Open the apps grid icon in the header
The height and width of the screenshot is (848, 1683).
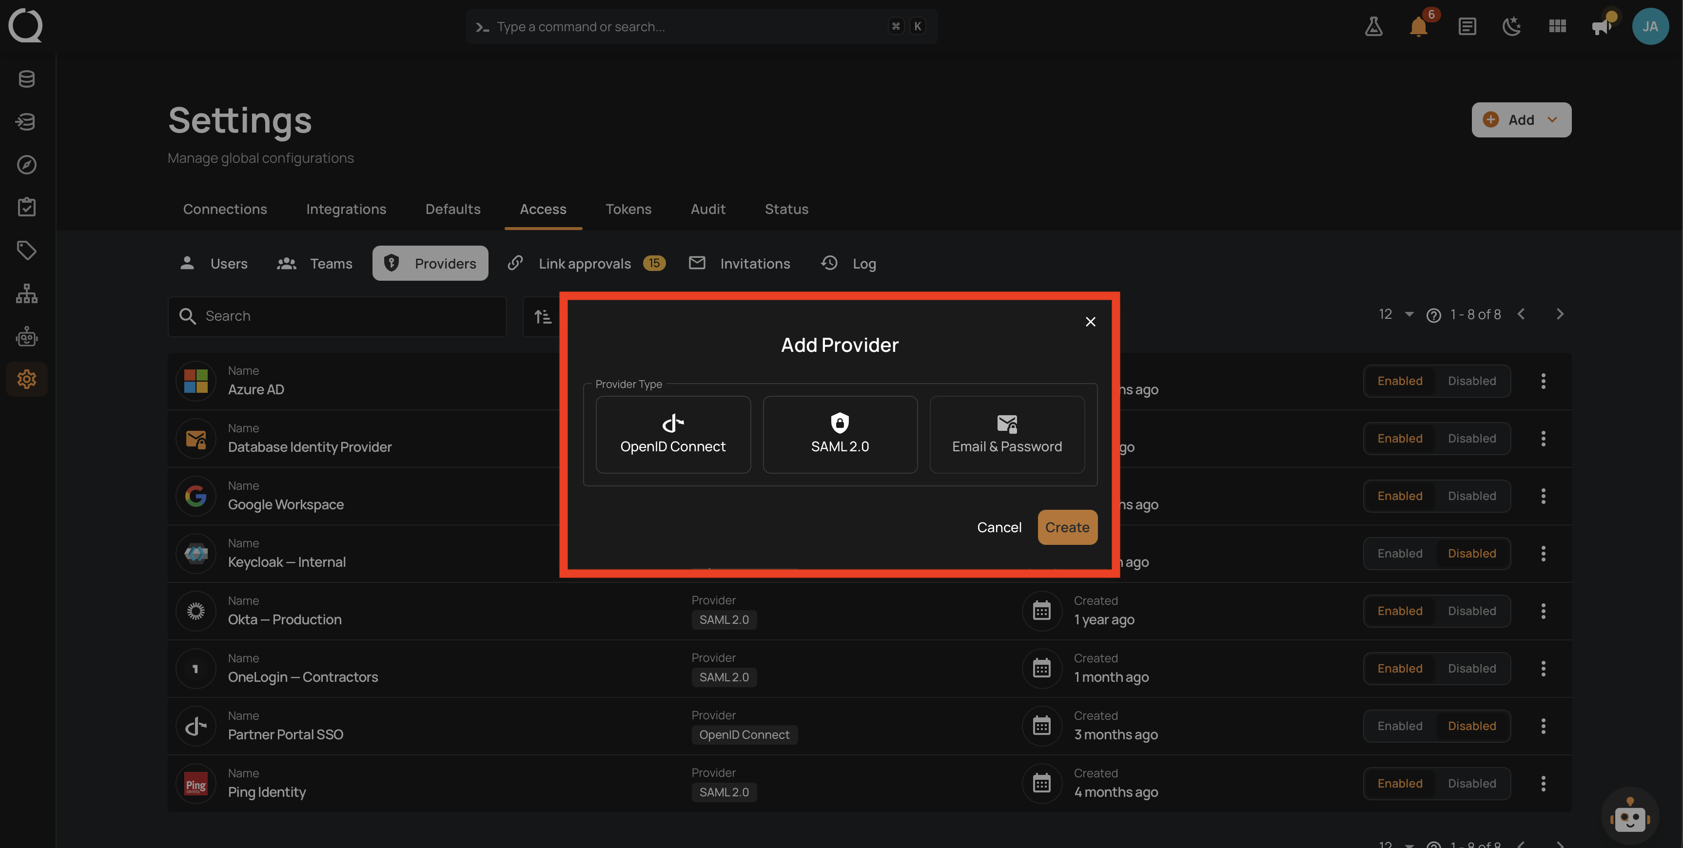pyautogui.click(x=1557, y=27)
